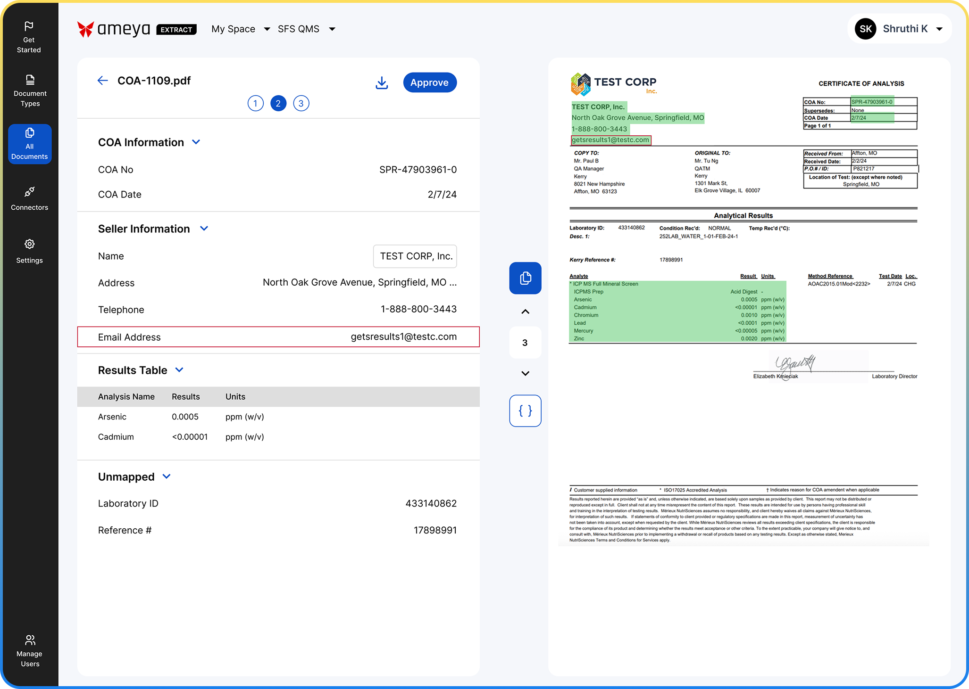Image resolution: width=969 pixels, height=689 pixels.
Task: Show JSON view curly braces button
Action: pos(525,410)
